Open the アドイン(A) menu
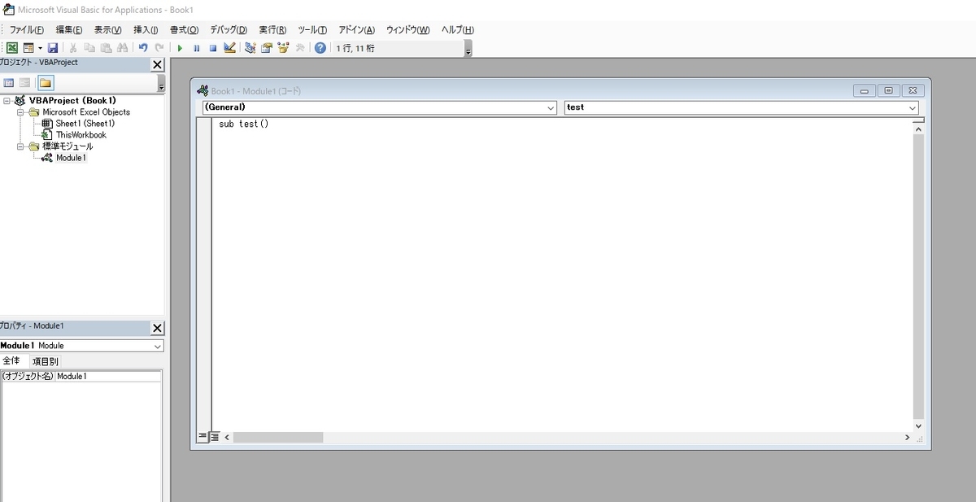The width and height of the screenshot is (976, 502). pyautogui.click(x=356, y=29)
